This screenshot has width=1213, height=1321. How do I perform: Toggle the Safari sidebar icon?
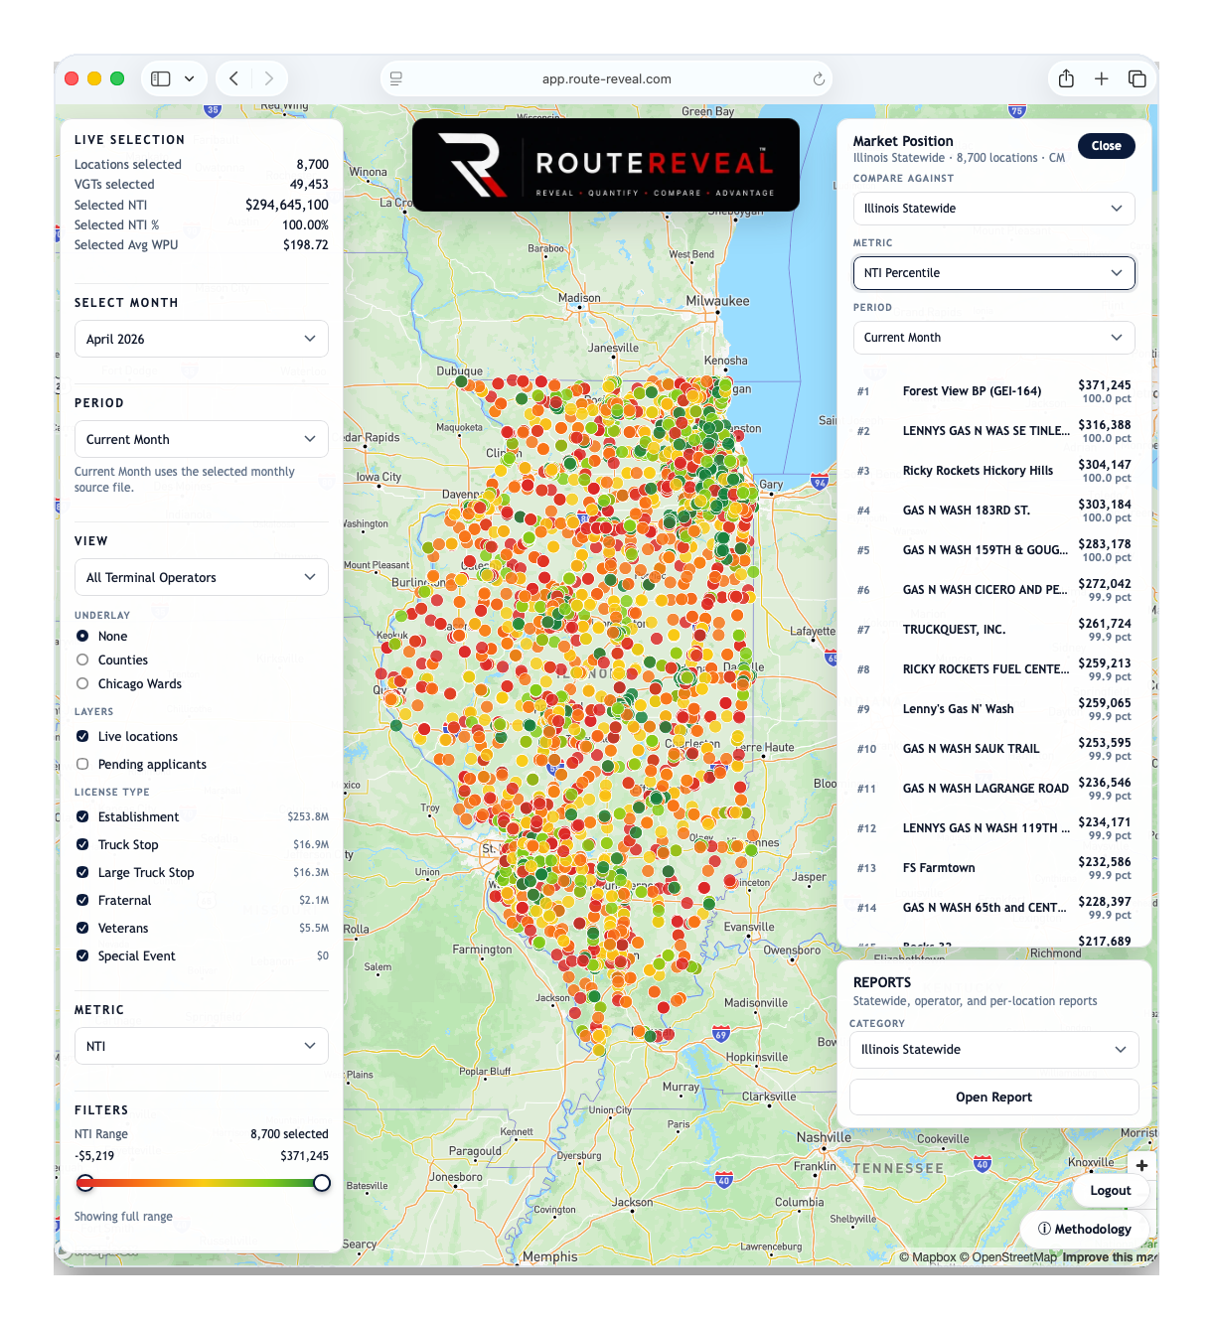click(161, 78)
